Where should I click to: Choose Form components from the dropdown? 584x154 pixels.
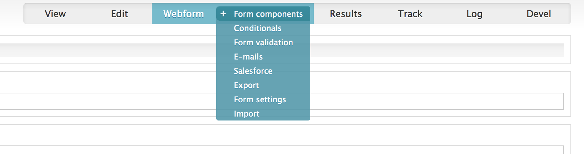click(x=268, y=14)
